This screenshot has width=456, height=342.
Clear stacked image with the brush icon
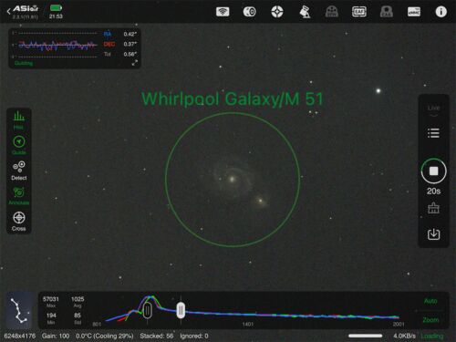point(433,208)
